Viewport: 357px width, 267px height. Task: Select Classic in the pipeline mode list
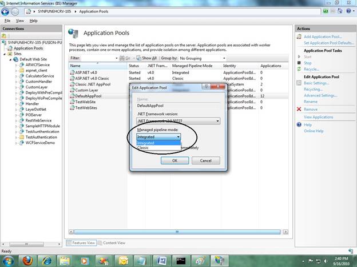tap(158, 148)
